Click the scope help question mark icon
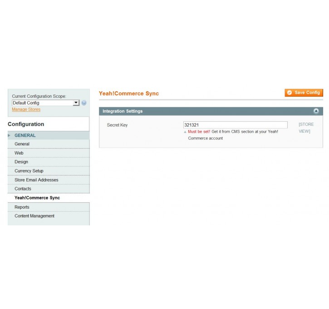Image resolution: width=329 pixels, height=309 pixels. (84, 103)
